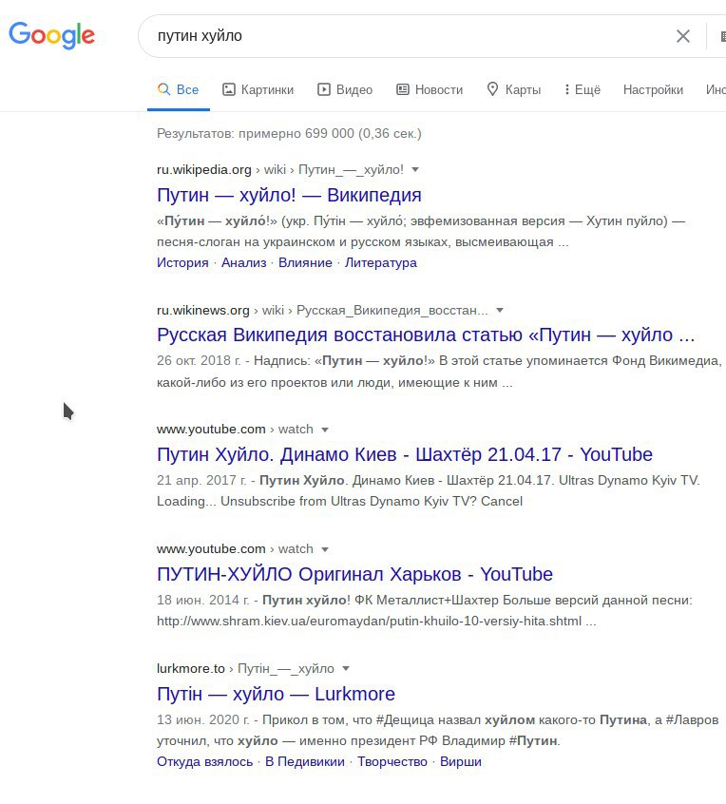Click the newspaper icon beside 'Новости'

[403, 89]
